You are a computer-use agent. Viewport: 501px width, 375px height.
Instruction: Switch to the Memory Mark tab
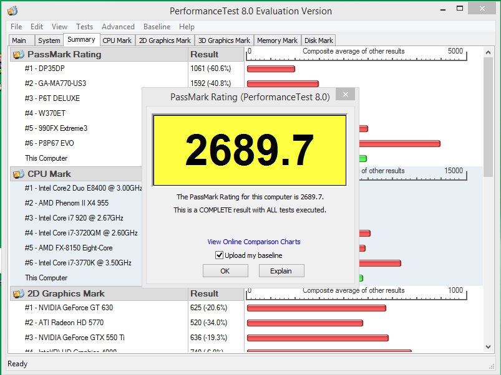(x=277, y=40)
